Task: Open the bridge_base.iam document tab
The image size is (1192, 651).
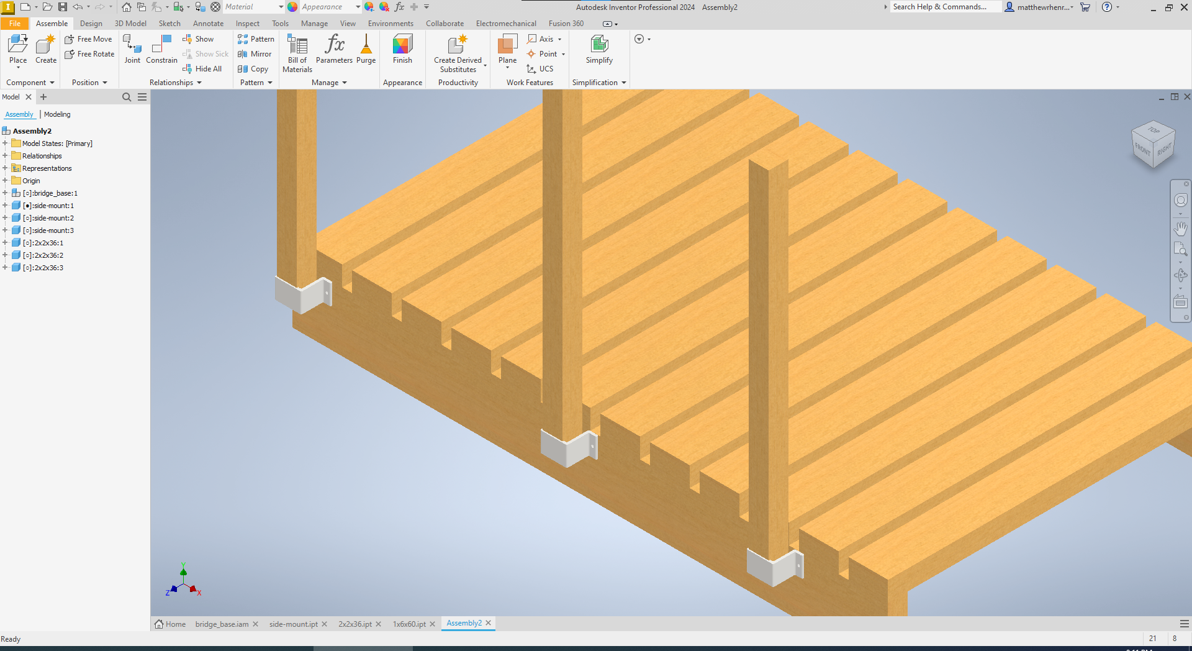Action: [x=222, y=624]
